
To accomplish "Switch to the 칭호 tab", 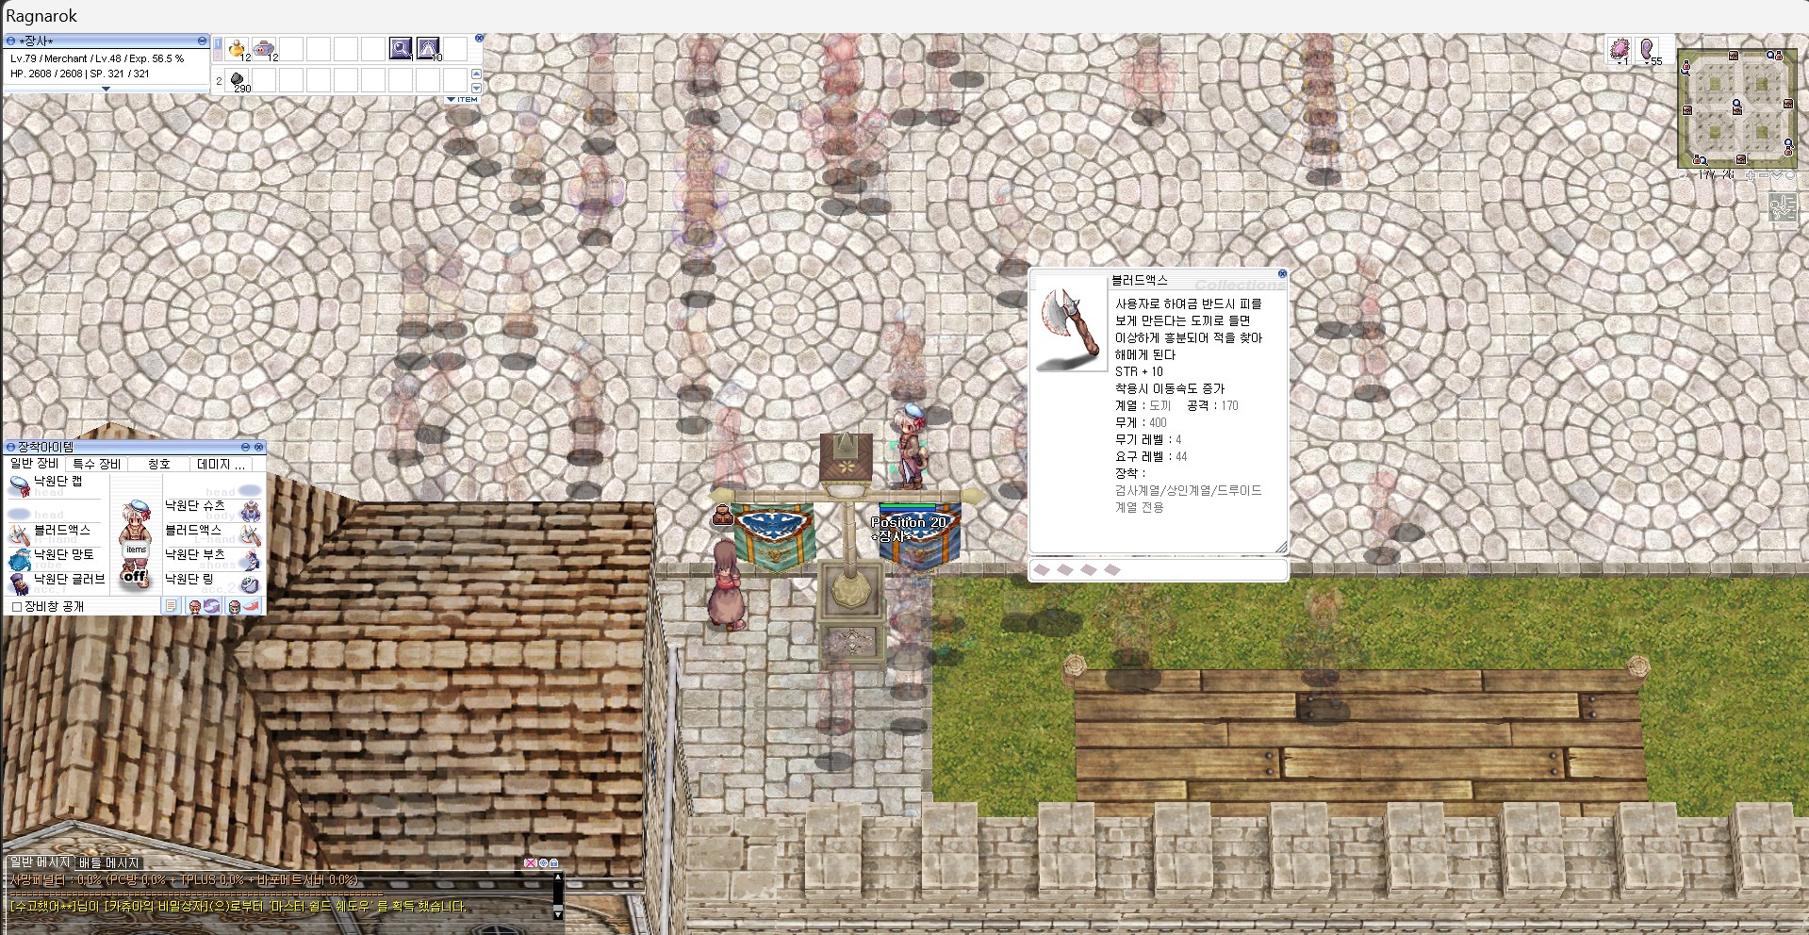I will pos(159,464).
